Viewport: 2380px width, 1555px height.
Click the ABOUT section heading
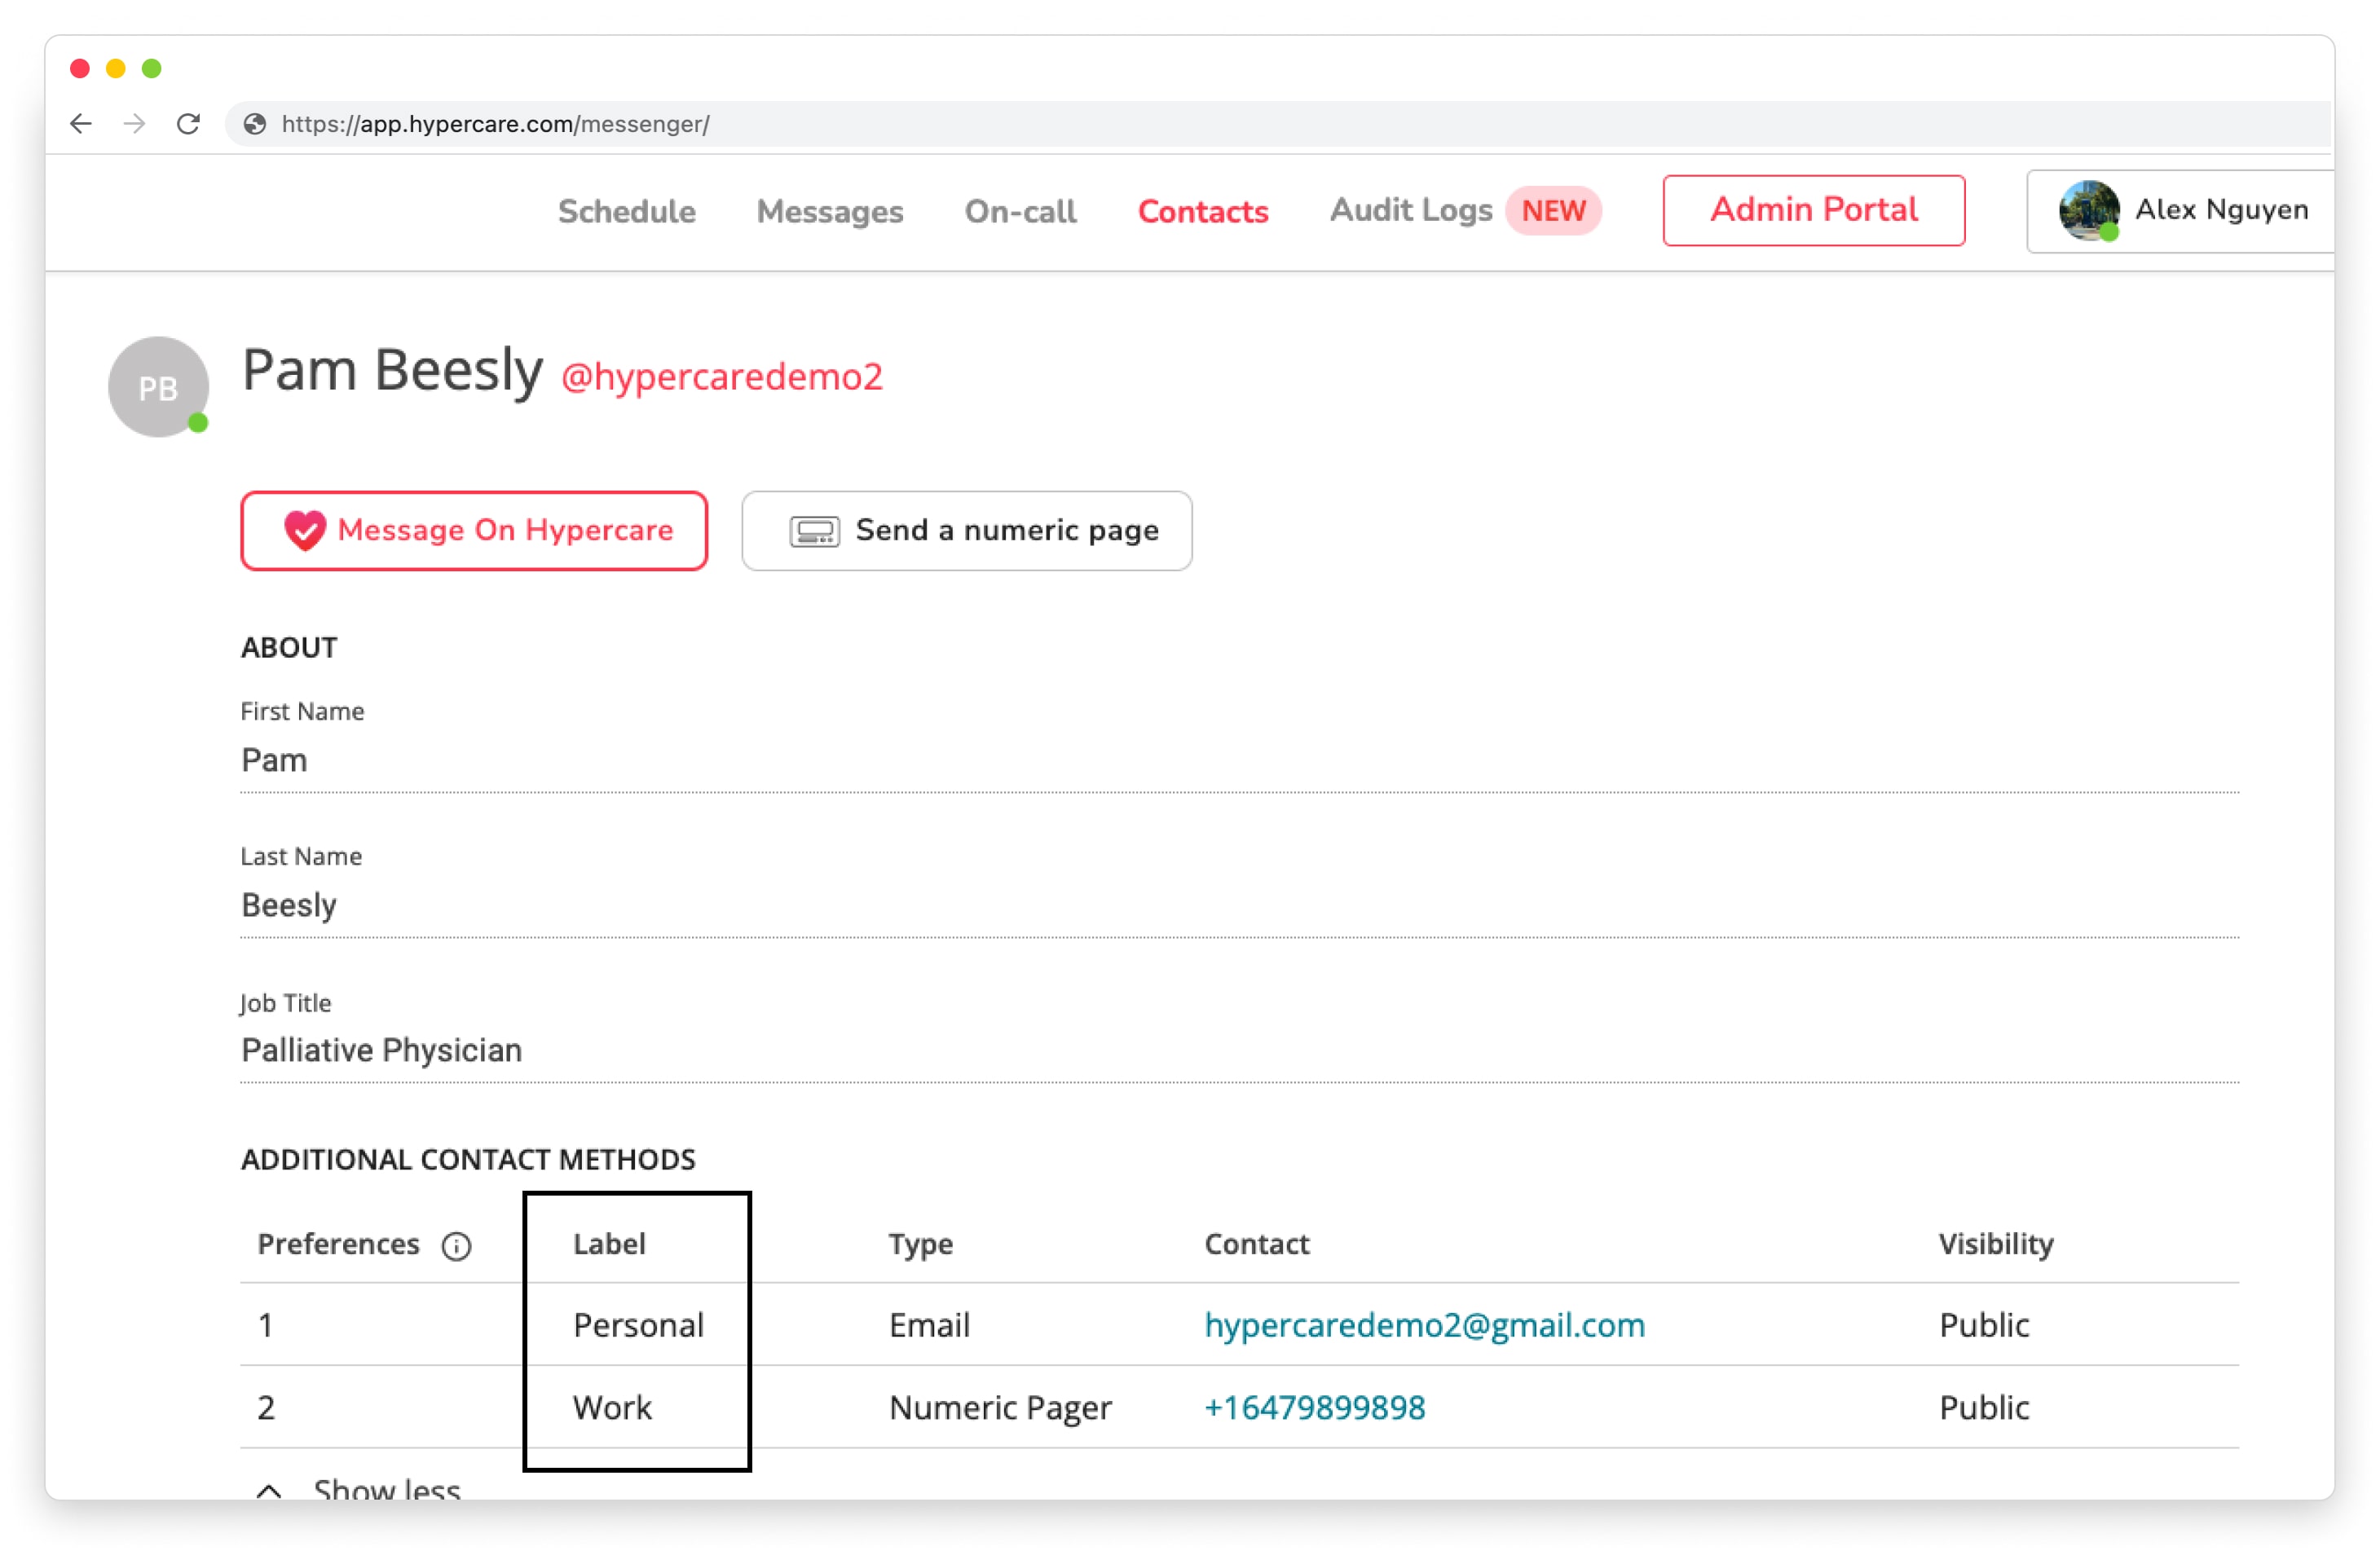[289, 648]
